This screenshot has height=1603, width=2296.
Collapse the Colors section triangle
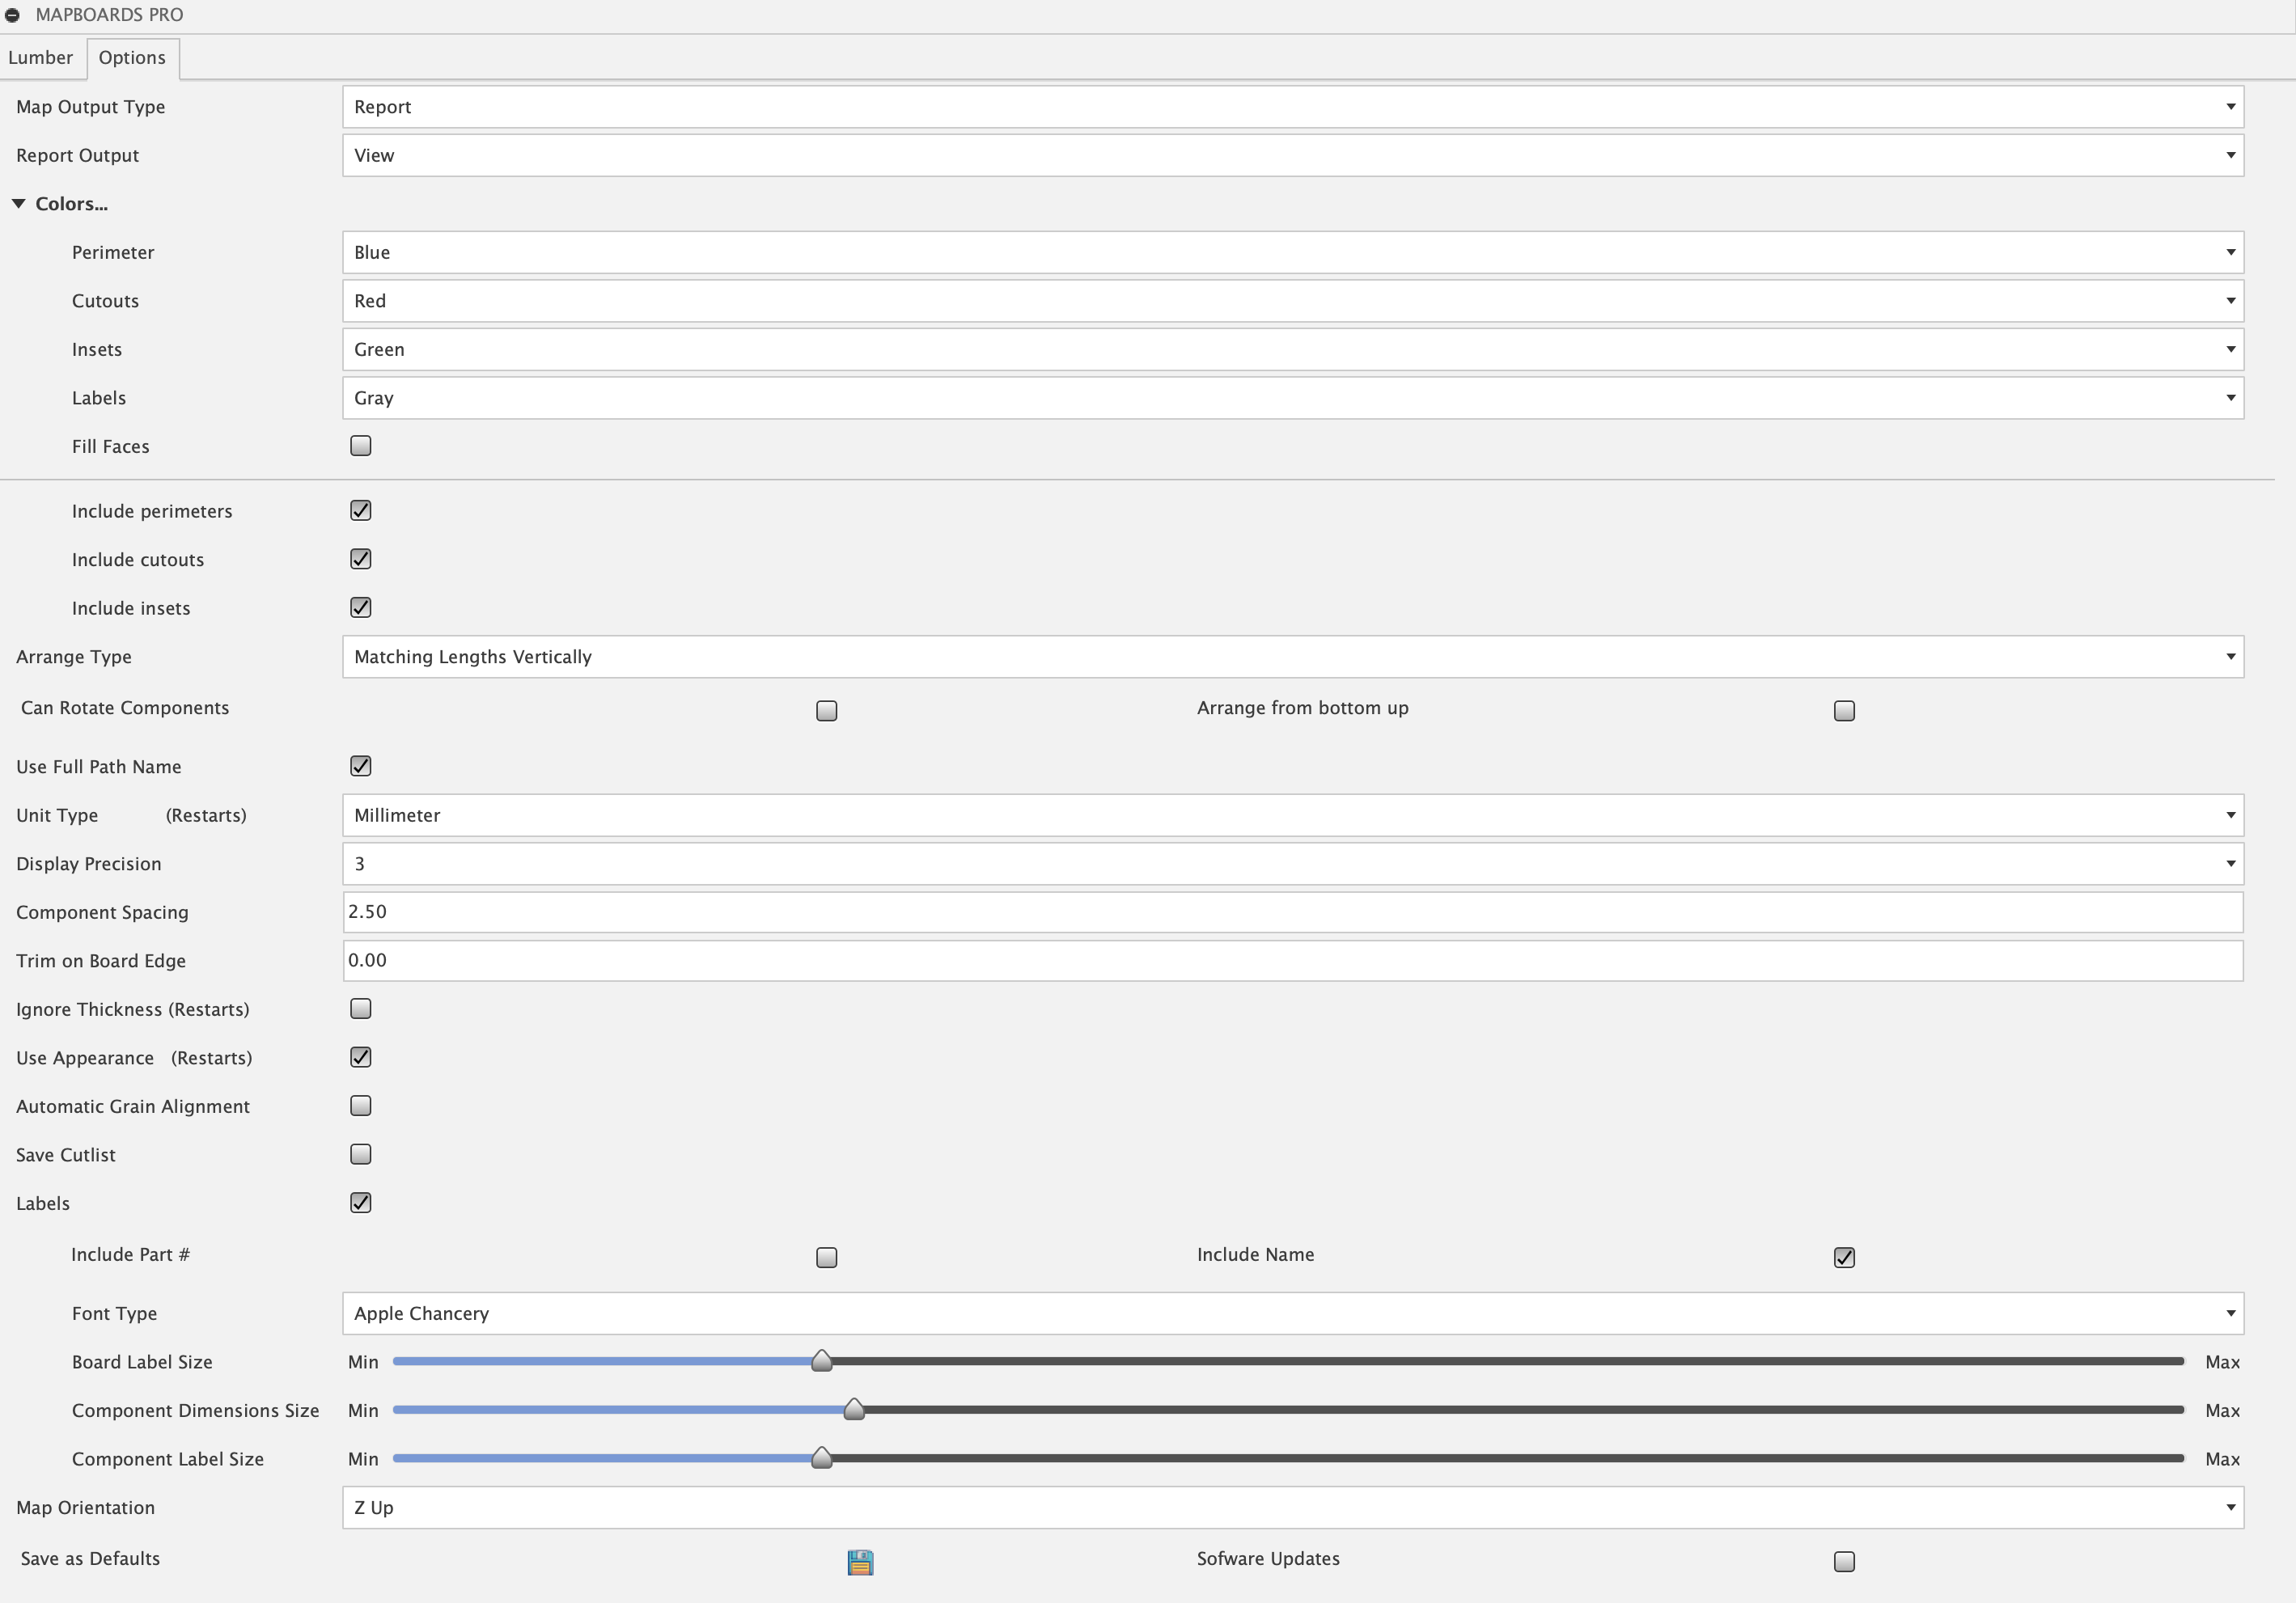[x=18, y=203]
